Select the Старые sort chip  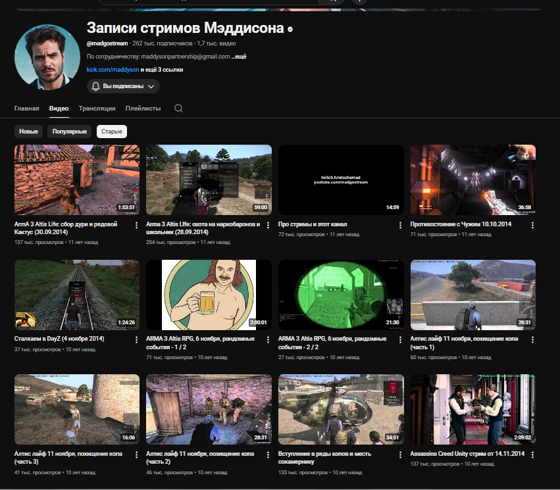click(x=112, y=132)
